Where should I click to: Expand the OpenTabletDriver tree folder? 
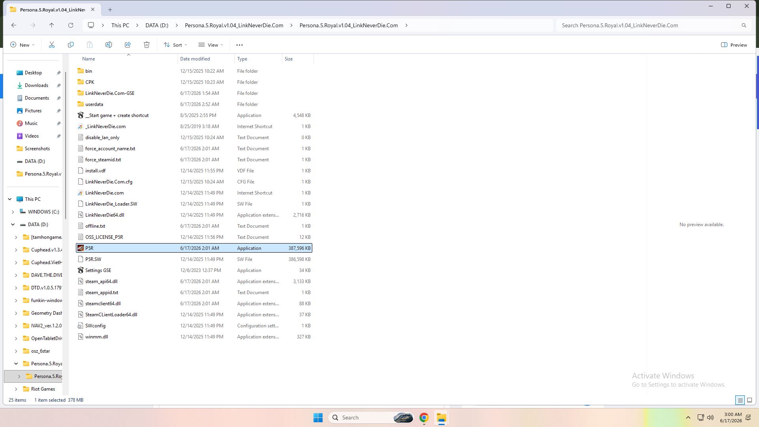point(16,338)
